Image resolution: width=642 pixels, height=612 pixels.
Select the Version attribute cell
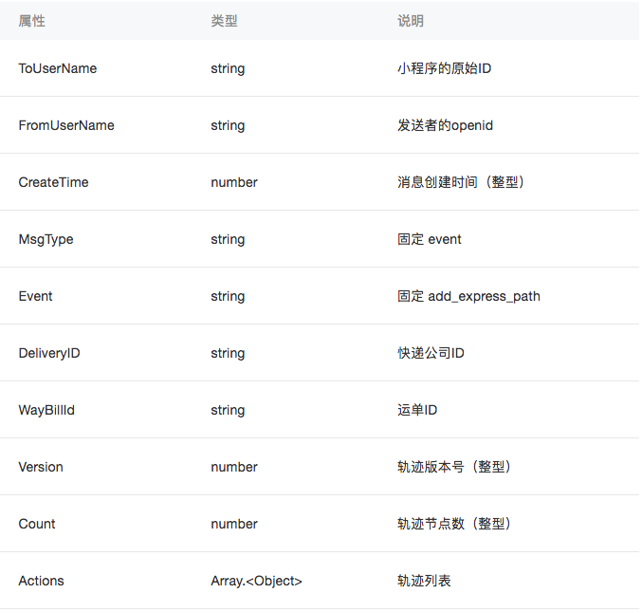(41, 467)
